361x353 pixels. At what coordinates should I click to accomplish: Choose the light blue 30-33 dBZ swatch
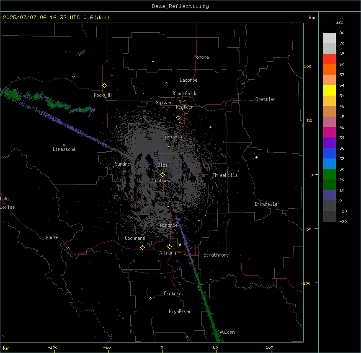tap(329, 164)
